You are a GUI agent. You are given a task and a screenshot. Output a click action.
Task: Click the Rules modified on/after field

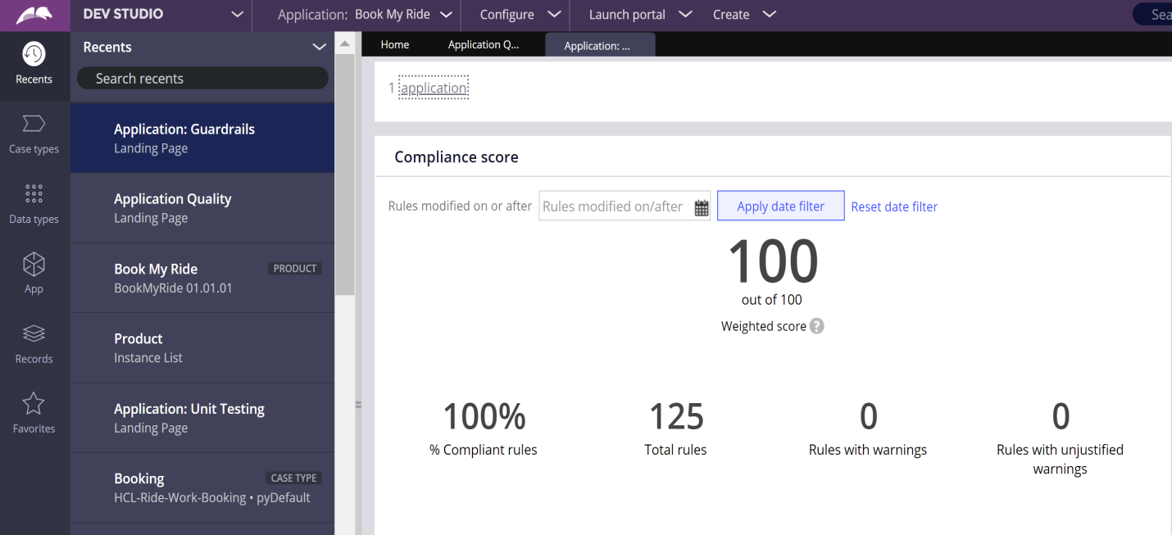point(616,206)
